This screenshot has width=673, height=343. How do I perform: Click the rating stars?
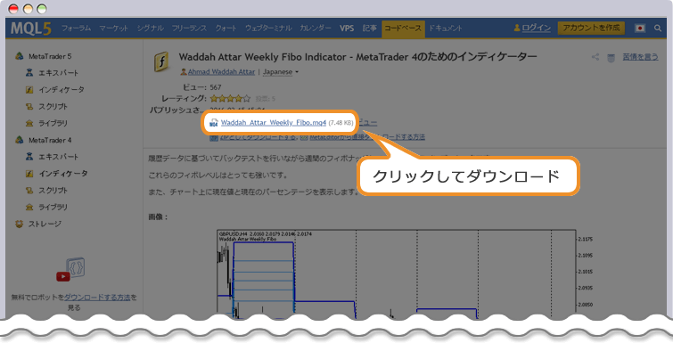230,99
